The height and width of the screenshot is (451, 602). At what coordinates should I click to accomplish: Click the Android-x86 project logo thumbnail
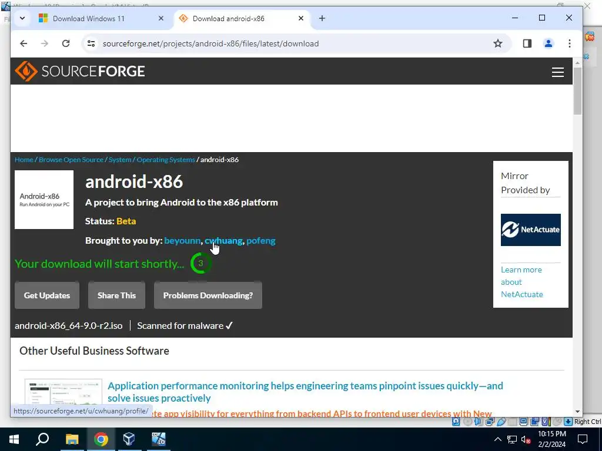44,200
